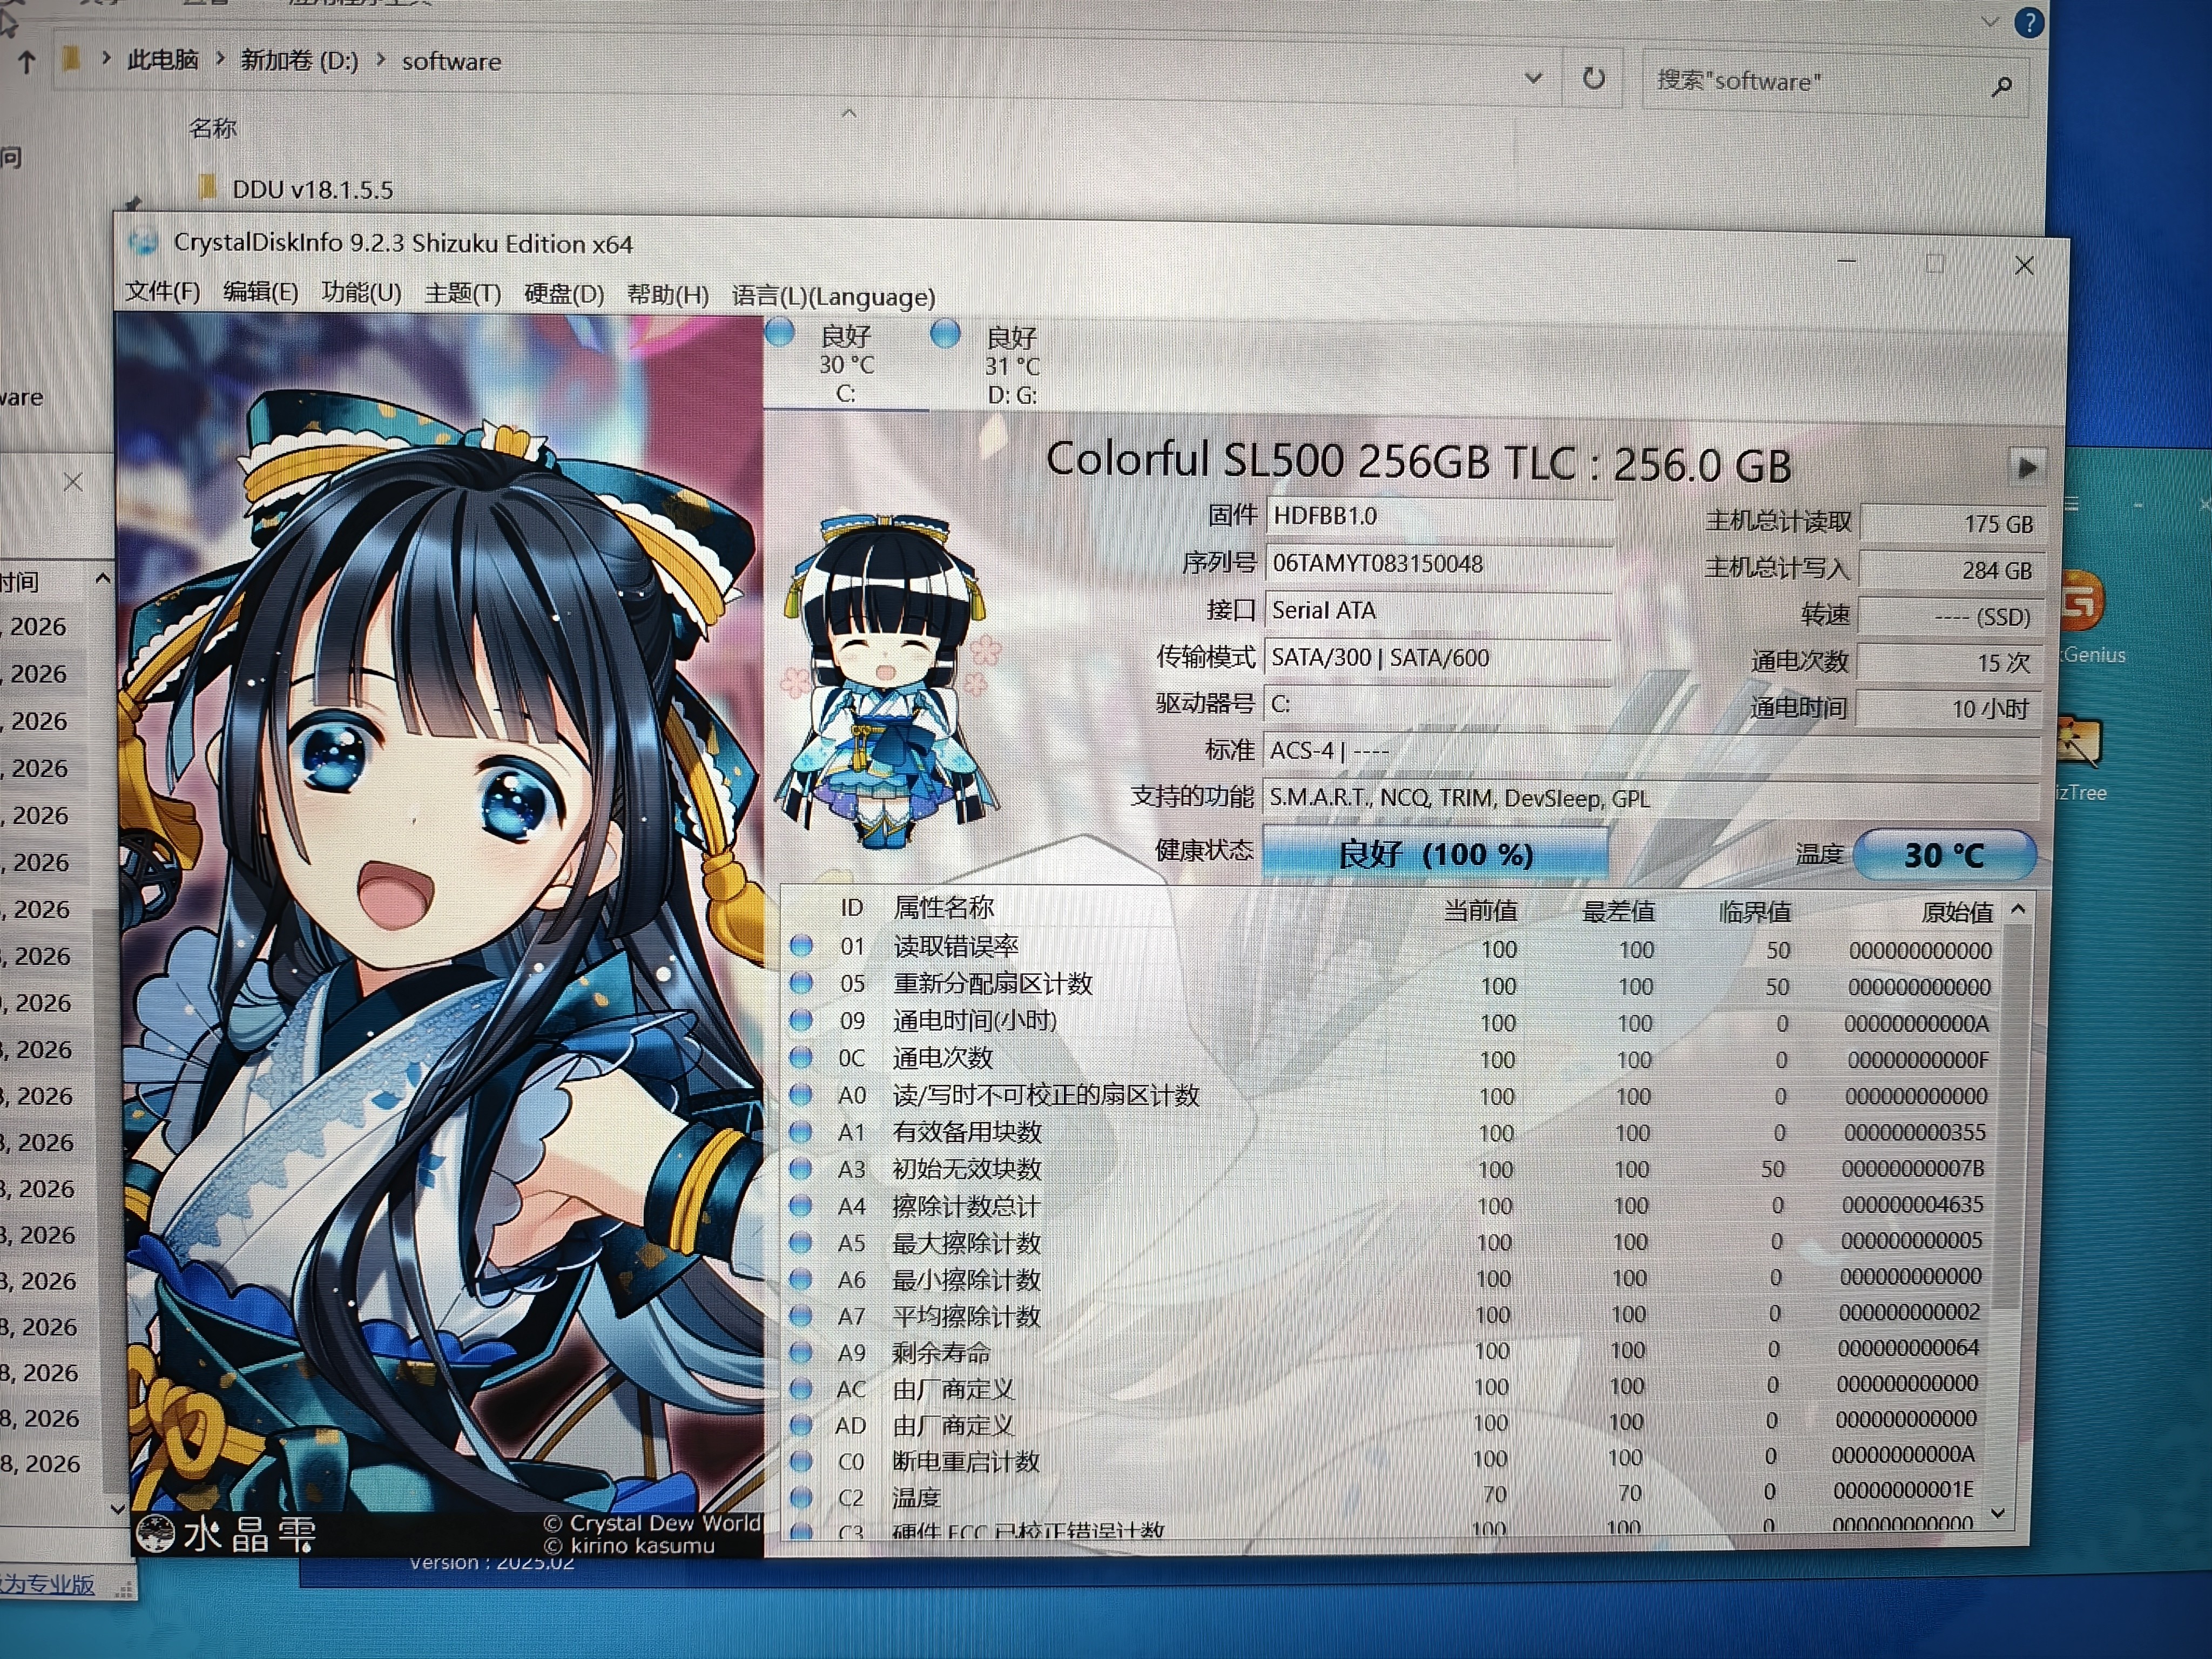This screenshot has height=1659, width=2212.
Task: Click the 30 °C temperature button
Action: point(1944,855)
